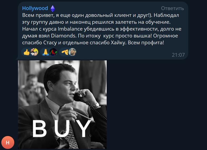The image size is (207, 150).
Task: Toggle the thumbs up reaction emoji
Action: tap(26, 52)
